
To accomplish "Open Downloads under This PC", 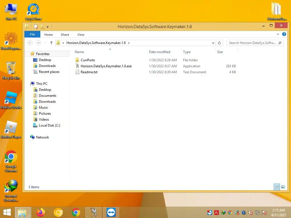I will pyautogui.click(x=47, y=101).
